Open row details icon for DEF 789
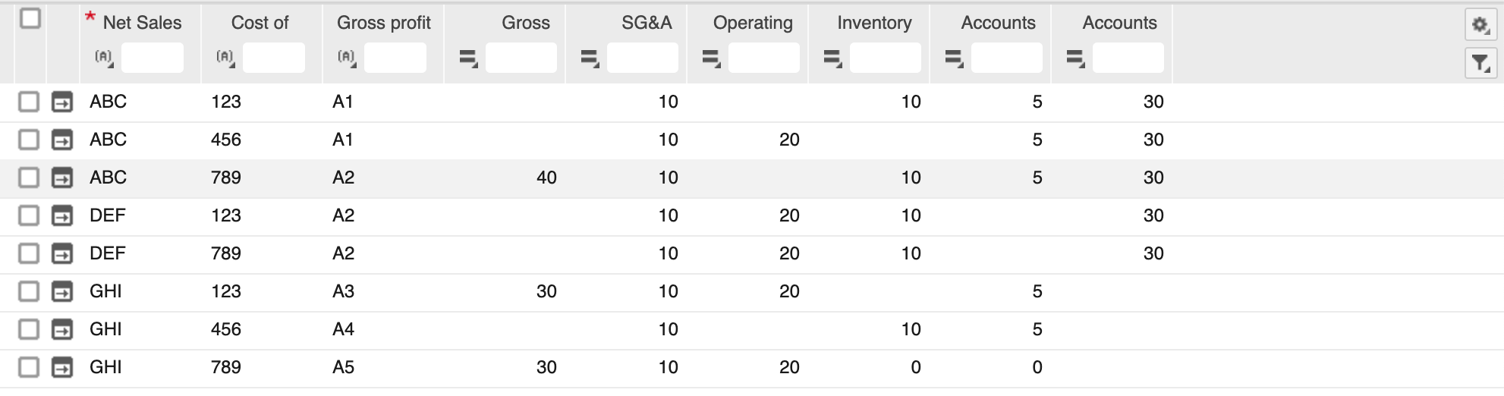Screen dimensions: 1504x396 (x=62, y=253)
